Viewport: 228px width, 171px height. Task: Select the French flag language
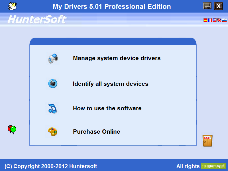(x=210, y=20)
